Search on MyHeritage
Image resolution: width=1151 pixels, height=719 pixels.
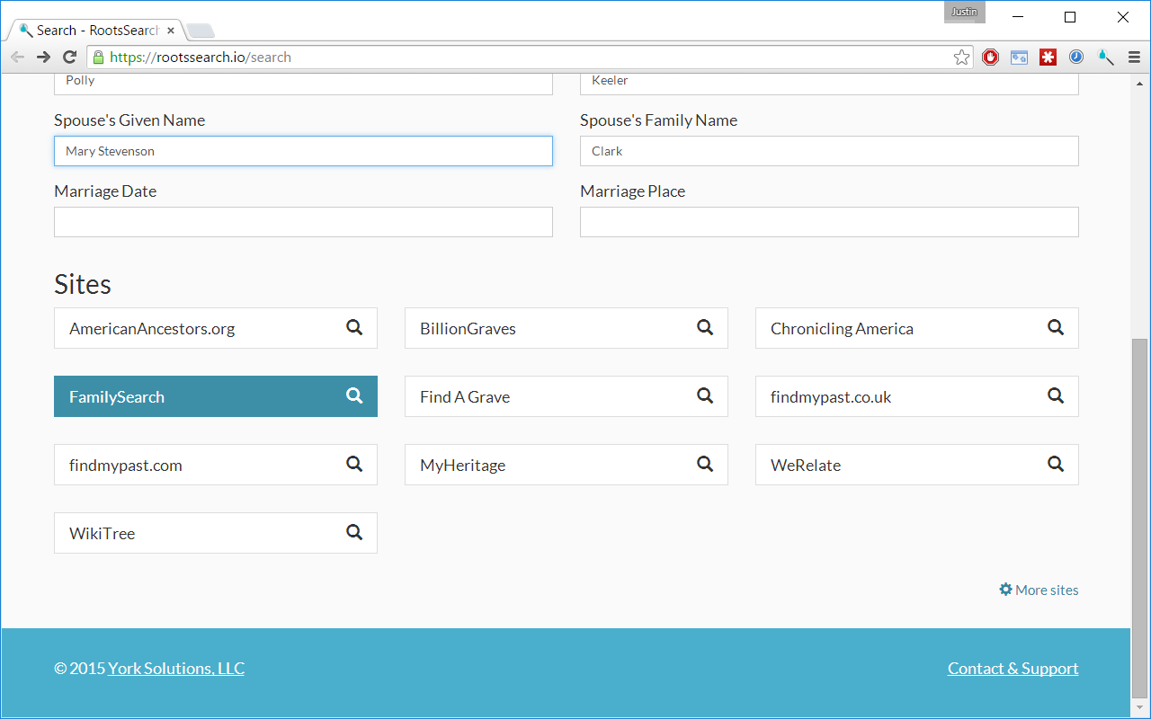[x=567, y=465]
